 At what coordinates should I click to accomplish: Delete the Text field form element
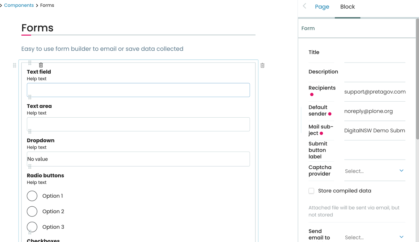[x=41, y=65]
